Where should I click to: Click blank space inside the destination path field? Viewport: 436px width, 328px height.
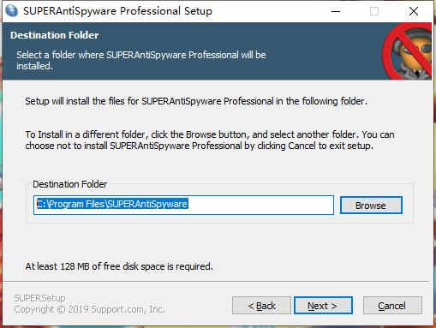click(260, 205)
